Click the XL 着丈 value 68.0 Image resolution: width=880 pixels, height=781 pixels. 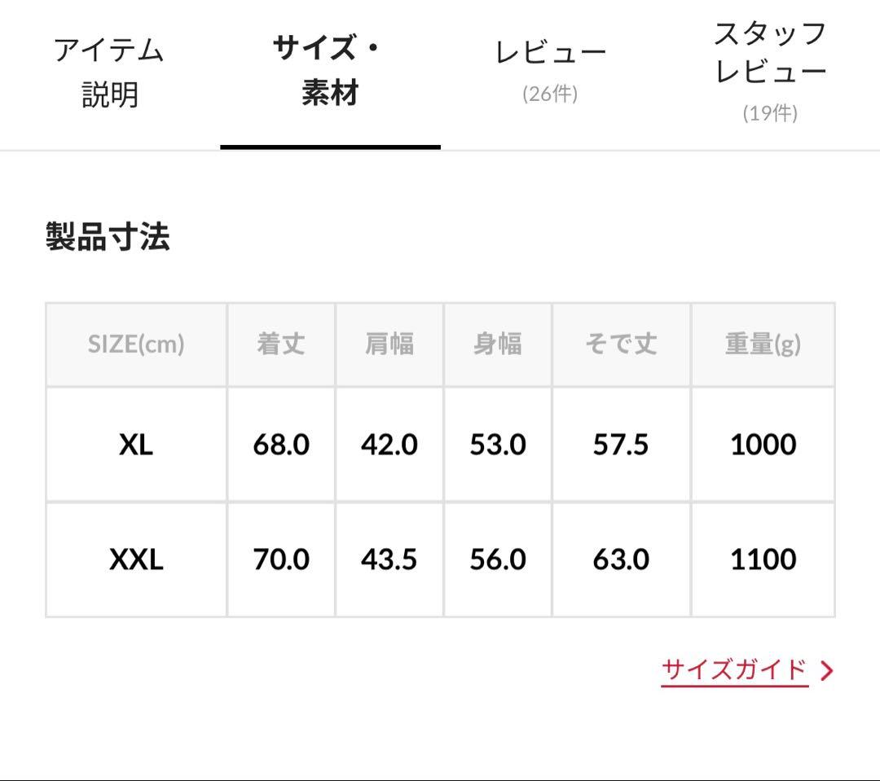(281, 445)
